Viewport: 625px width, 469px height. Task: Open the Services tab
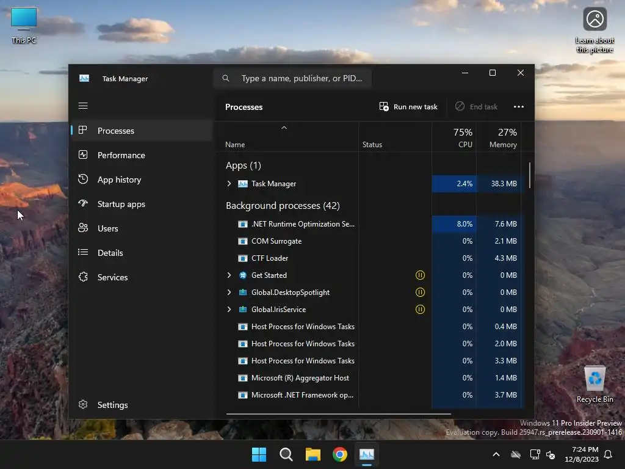click(x=142, y=277)
